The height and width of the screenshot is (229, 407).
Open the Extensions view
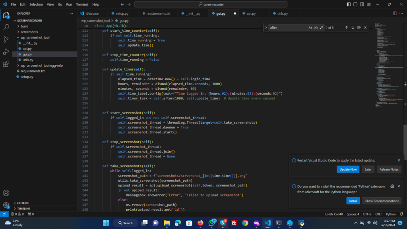(x=6, y=64)
